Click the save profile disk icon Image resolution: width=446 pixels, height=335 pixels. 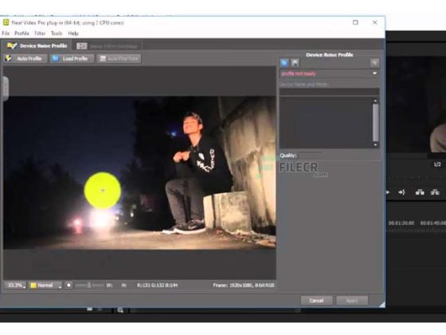point(295,63)
